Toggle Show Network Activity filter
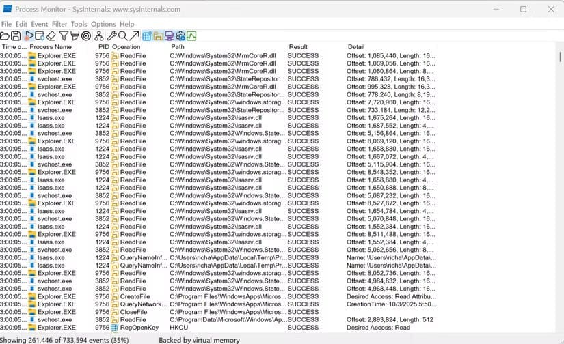564x344 pixels. 169,35
